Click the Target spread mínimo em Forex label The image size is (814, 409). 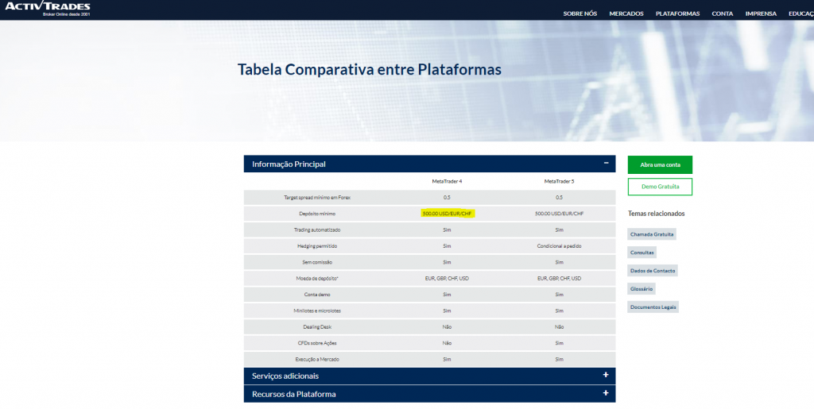(x=316, y=198)
